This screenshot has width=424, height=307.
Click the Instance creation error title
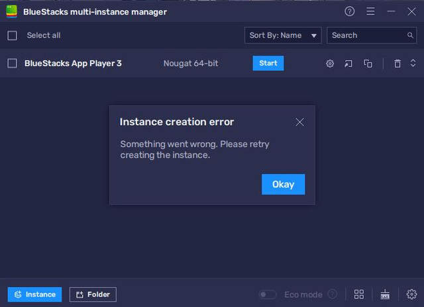pyautogui.click(x=177, y=122)
